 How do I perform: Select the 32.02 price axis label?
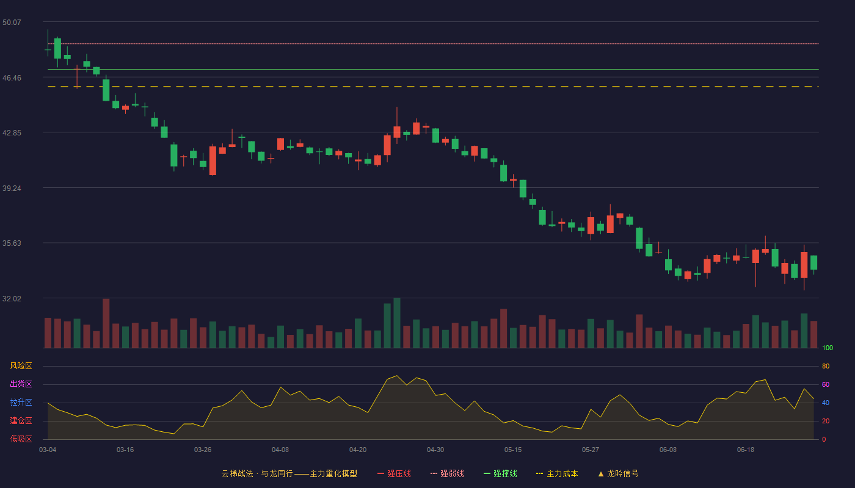(x=12, y=299)
